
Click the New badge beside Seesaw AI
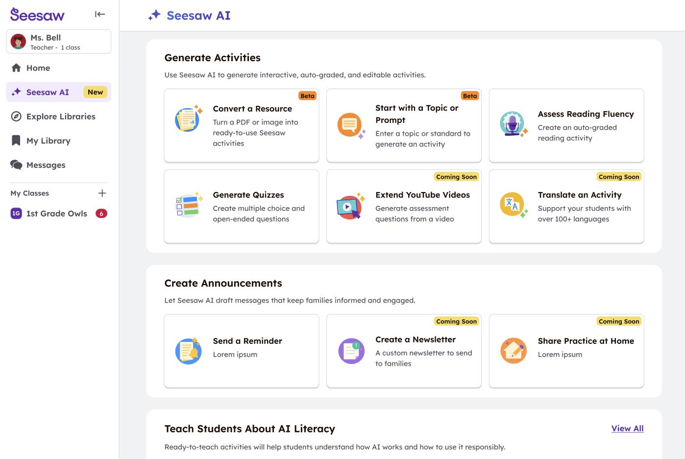pyautogui.click(x=95, y=92)
